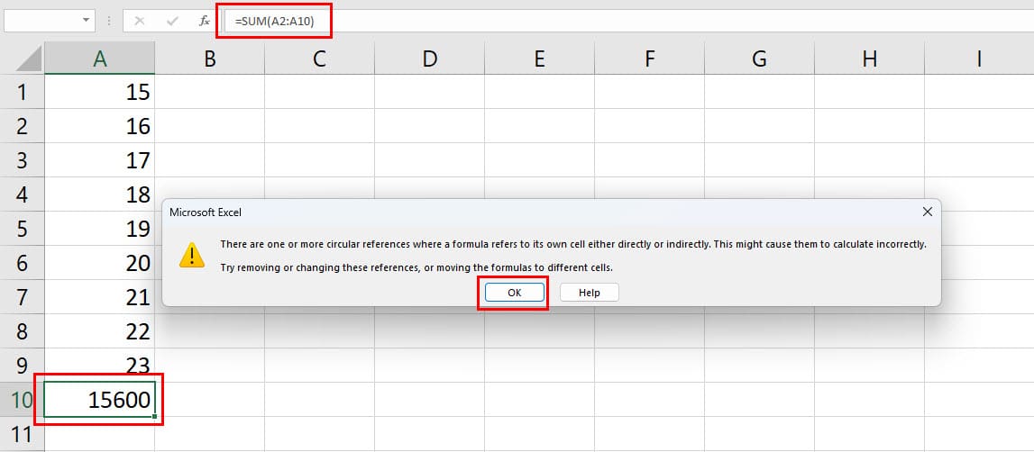
Task: Click the Select All corner triangle
Action: point(30,59)
